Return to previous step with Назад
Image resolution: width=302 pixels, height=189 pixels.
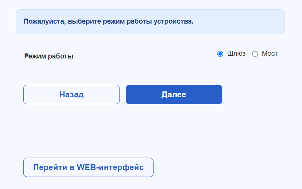72,94
